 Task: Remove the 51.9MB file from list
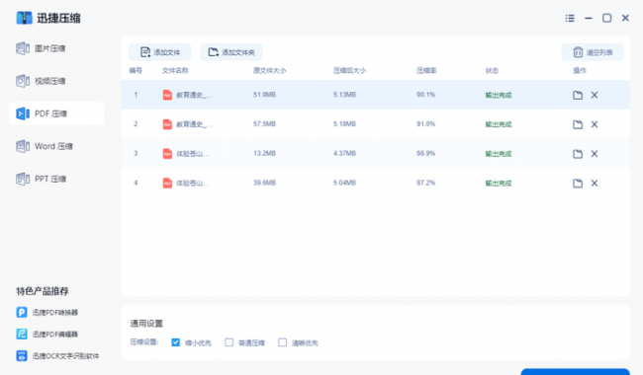(595, 95)
